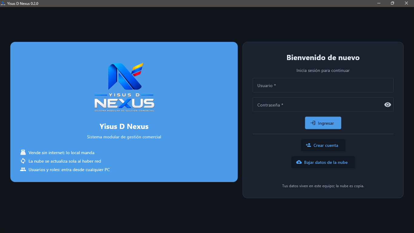Click the "Tus datos viven en este equipo" note
Screen dimensions: 414x233
(x=323, y=186)
